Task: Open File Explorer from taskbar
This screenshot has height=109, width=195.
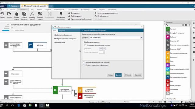Action: coord(30,105)
